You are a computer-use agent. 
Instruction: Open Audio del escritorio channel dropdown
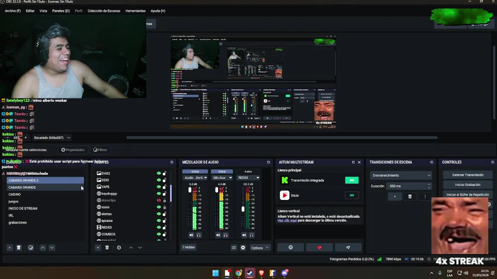click(195, 178)
